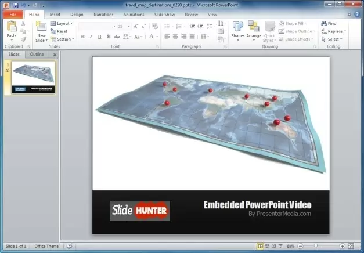The image size is (364, 253).
Task: Select slide 1 thumbnail
Action: coord(34,78)
